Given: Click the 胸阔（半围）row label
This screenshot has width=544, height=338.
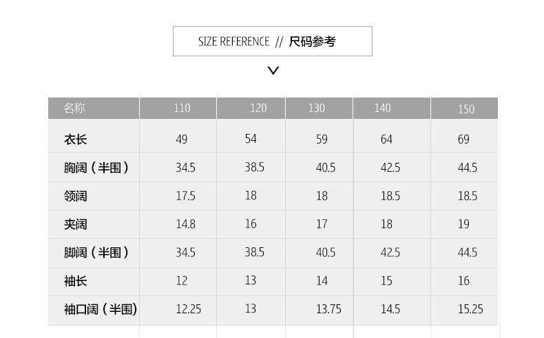Looking at the screenshot, I should pos(96,168).
